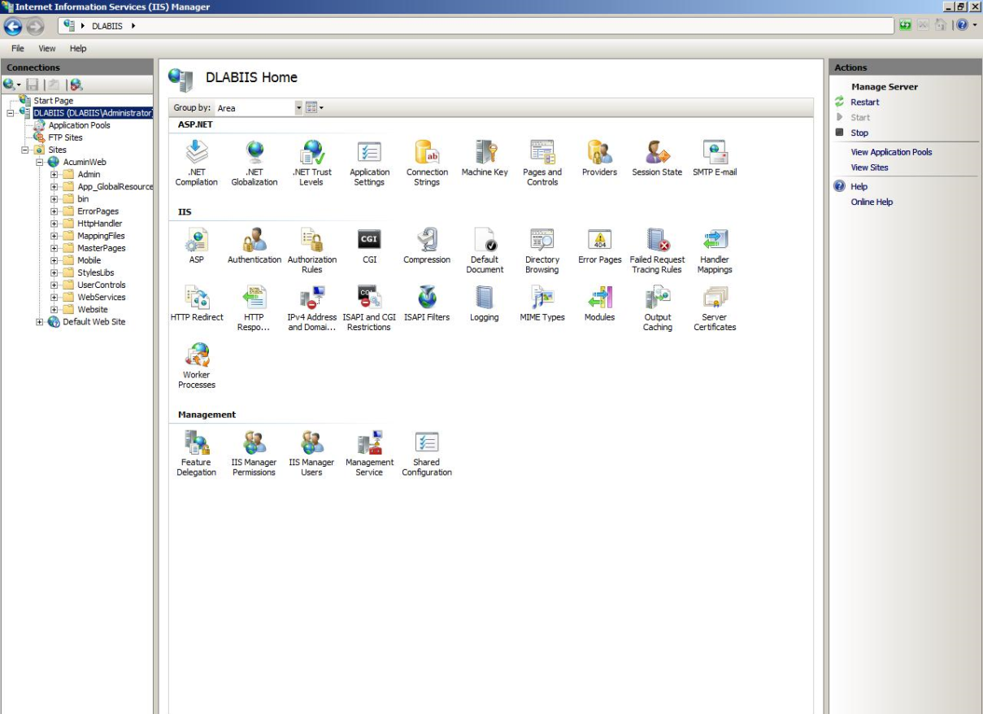This screenshot has width=983, height=714.
Task: Restart the server from Actions pane
Action: click(864, 102)
